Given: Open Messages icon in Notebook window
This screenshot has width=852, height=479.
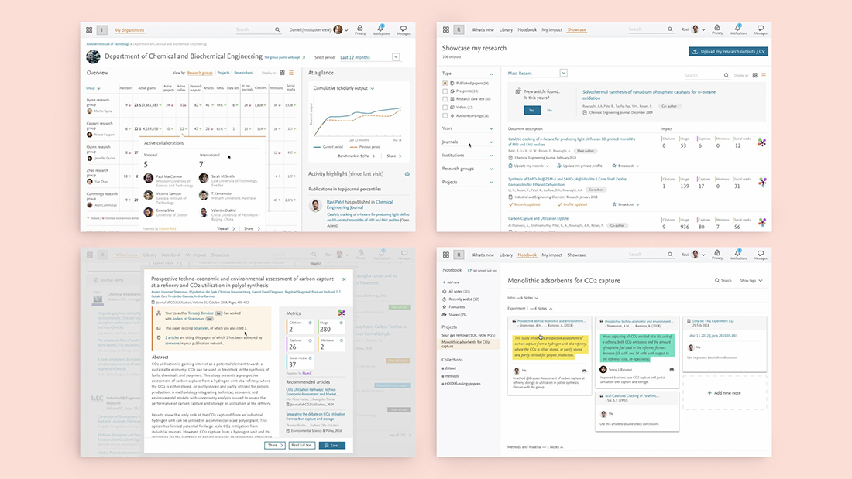Looking at the screenshot, I should tap(760, 255).
